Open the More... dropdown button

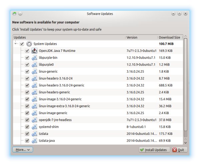pos(22,150)
